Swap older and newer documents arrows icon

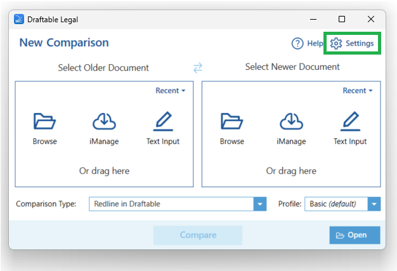(198, 68)
